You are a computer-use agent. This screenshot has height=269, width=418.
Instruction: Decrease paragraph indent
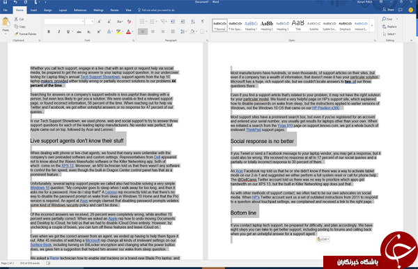coord(173,22)
